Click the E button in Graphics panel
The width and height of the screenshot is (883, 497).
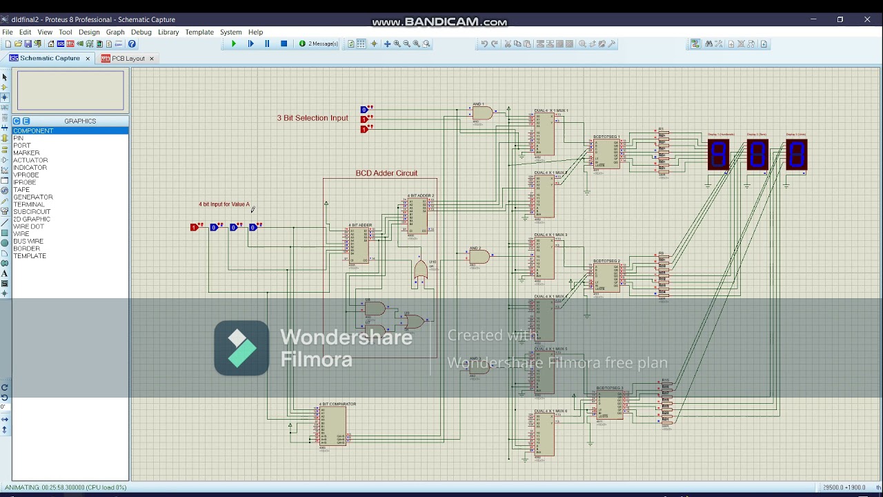click(x=26, y=121)
